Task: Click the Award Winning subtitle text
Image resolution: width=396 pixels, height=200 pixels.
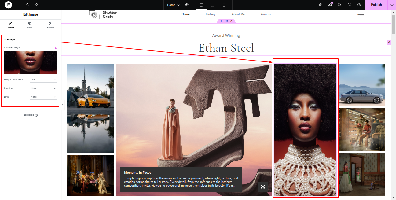Action: (226, 35)
